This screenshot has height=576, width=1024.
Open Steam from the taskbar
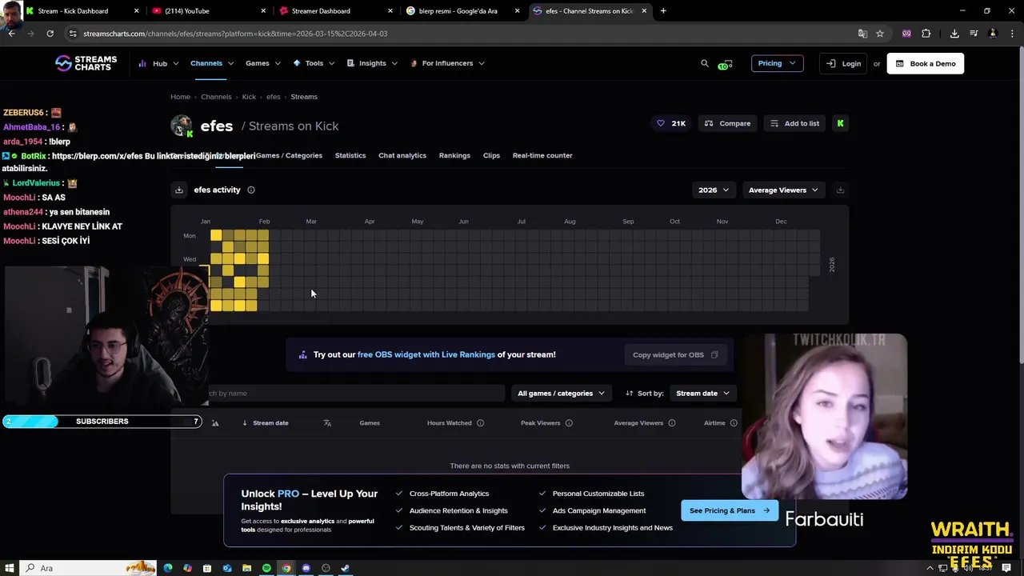click(345, 568)
